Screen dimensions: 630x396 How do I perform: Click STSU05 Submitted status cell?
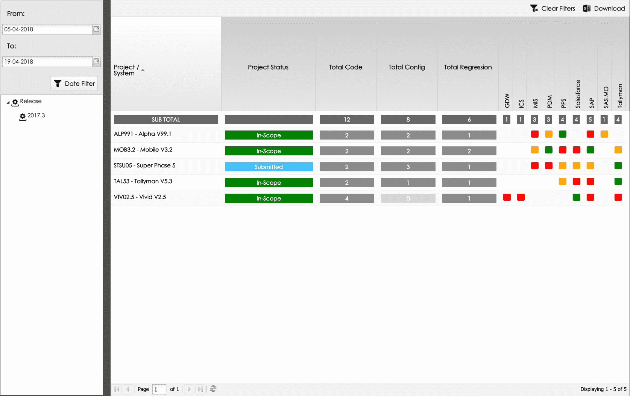point(269,167)
